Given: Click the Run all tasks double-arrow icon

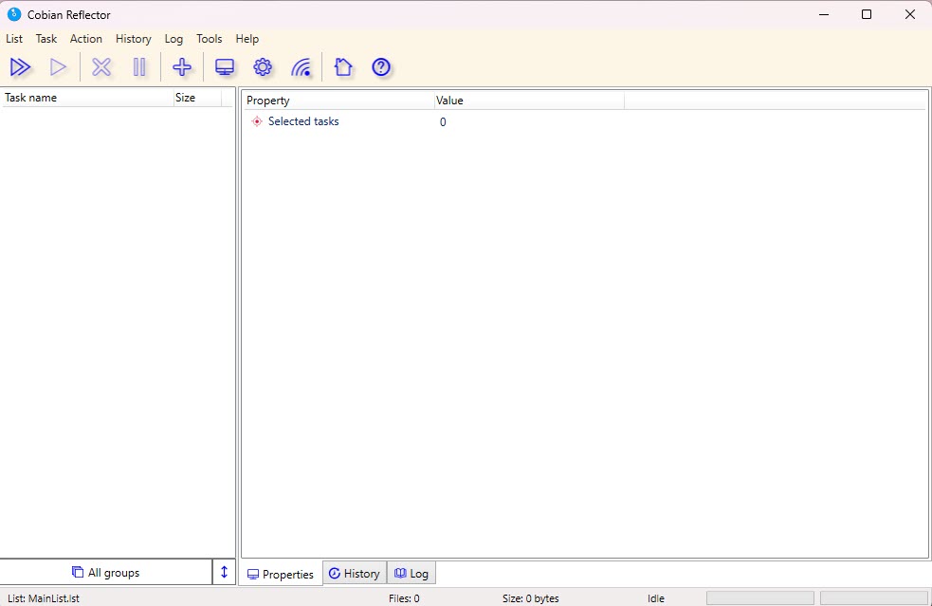Looking at the screenshot, I should pos(21,67).
